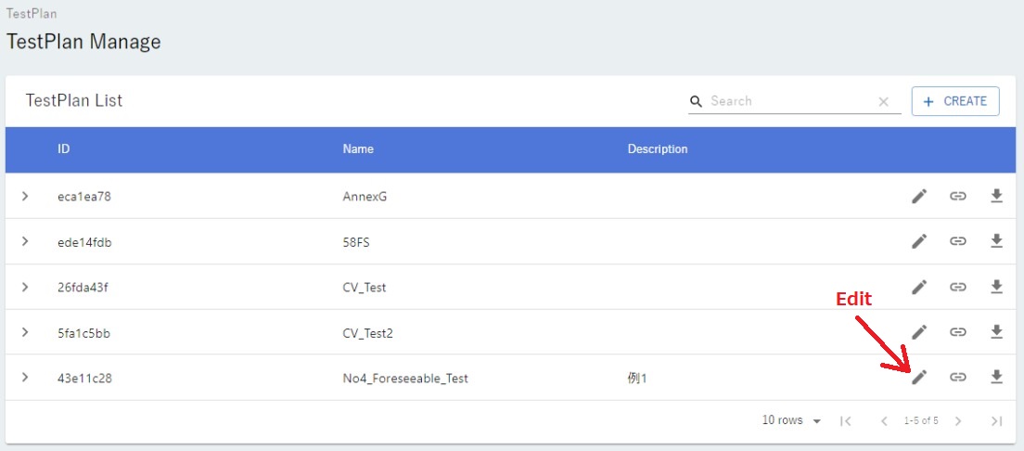Click the CREATE button

click(955, 101)
